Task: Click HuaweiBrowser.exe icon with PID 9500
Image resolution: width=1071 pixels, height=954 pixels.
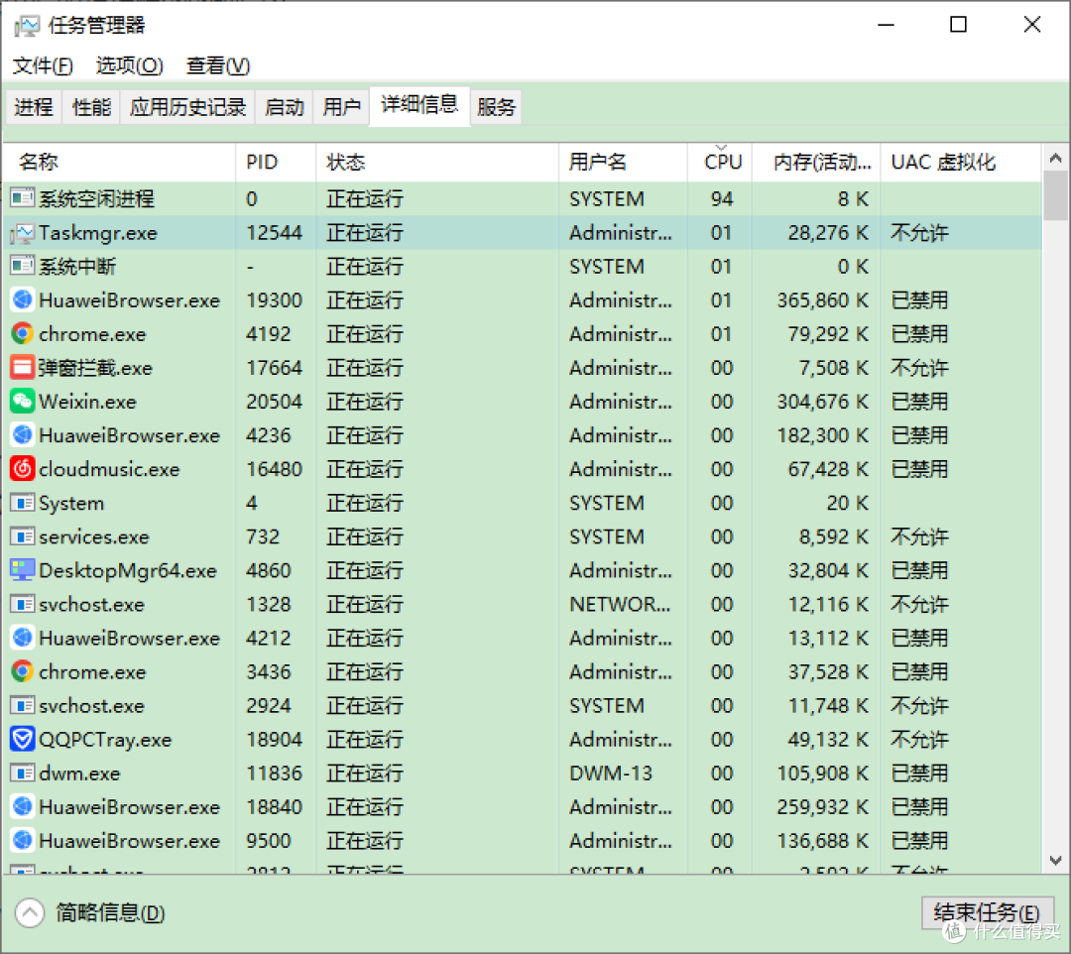Action: 22,841
